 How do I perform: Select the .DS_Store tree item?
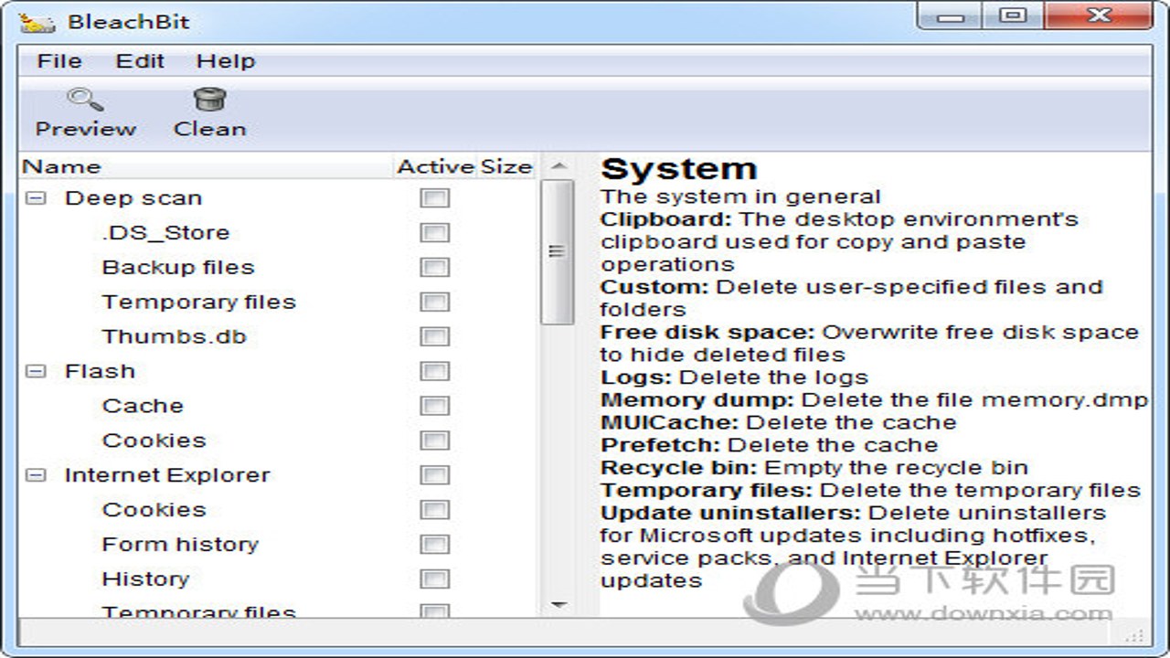point(165,233)
